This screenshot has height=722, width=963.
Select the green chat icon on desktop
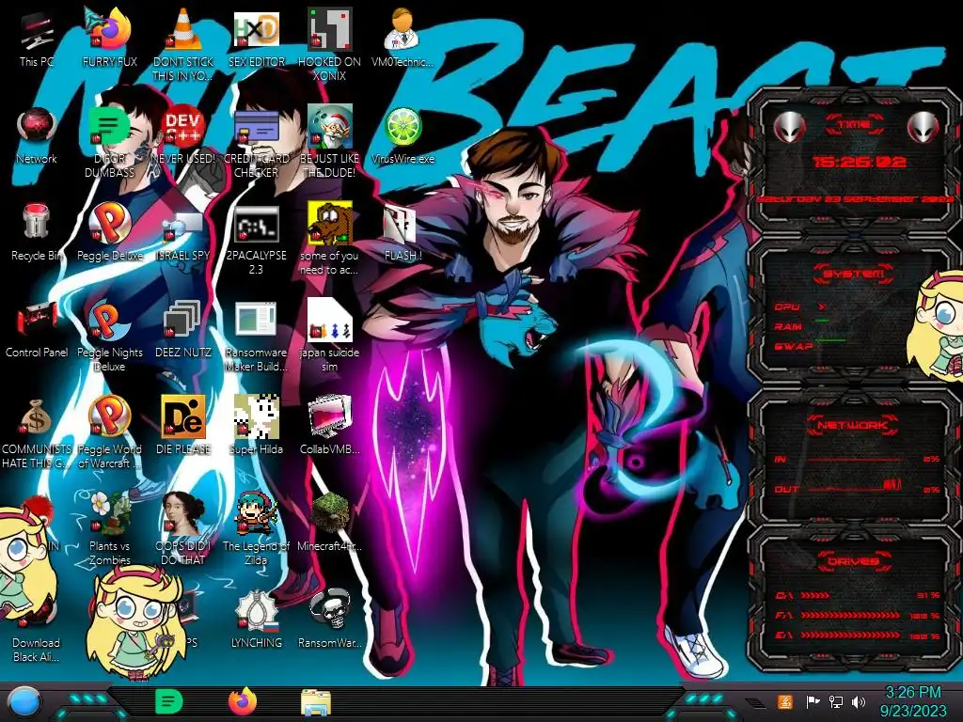click(x=109, y=143)
